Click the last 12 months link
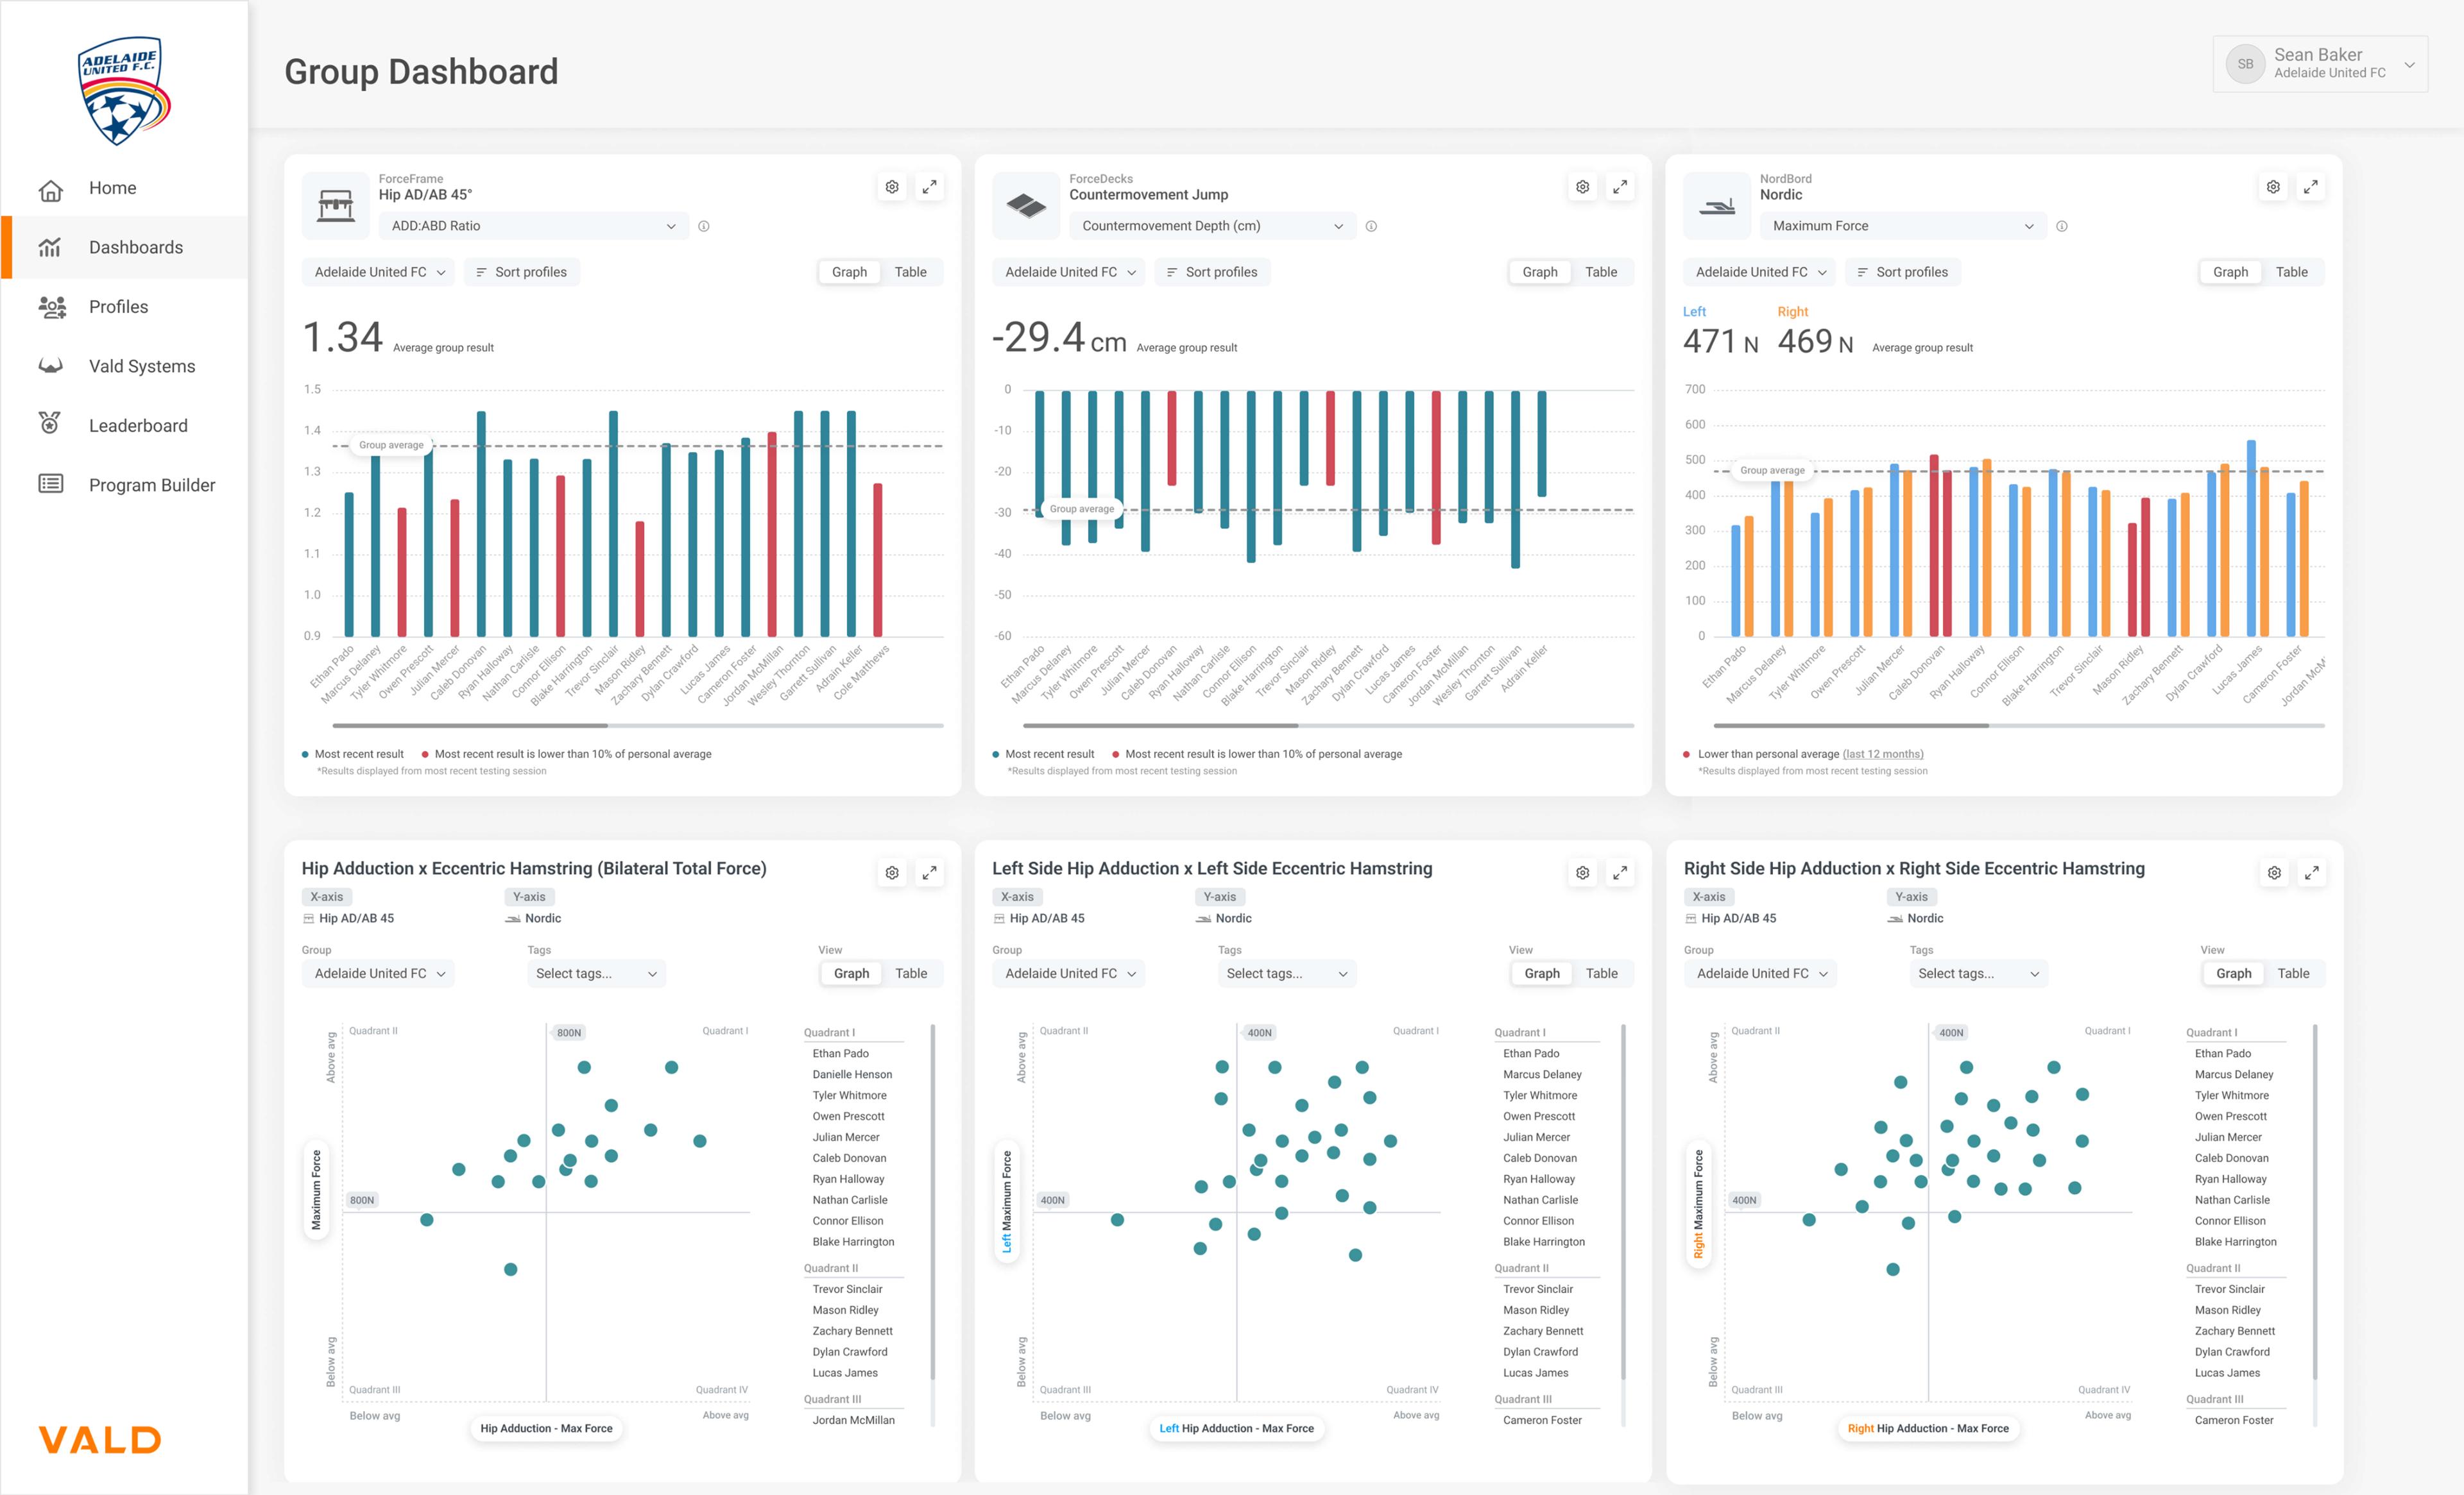 coord(1883,754)
